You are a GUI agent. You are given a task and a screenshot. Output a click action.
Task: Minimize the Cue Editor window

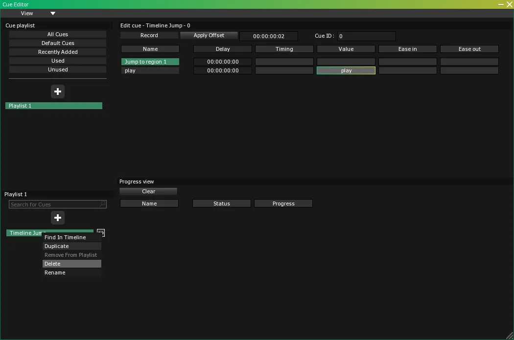(501, 4)
